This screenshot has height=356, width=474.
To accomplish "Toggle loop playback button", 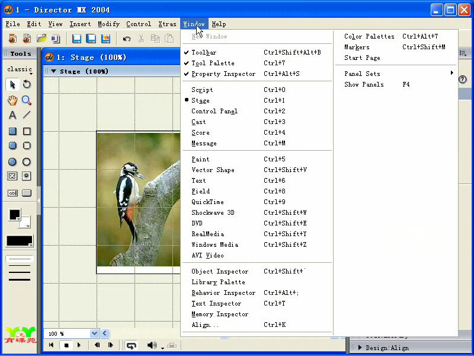I will (131, 345).
